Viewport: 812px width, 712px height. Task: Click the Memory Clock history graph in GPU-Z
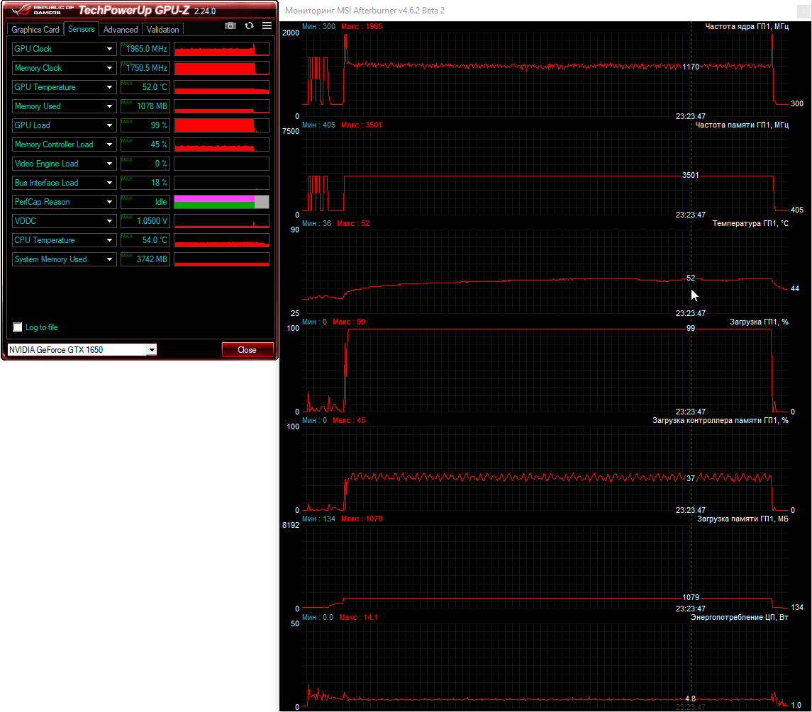point(221,68)
